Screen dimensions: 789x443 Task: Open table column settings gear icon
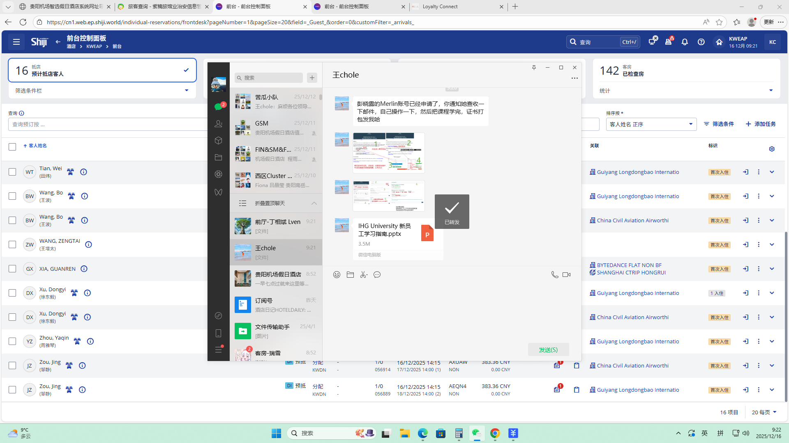point(772,149)
